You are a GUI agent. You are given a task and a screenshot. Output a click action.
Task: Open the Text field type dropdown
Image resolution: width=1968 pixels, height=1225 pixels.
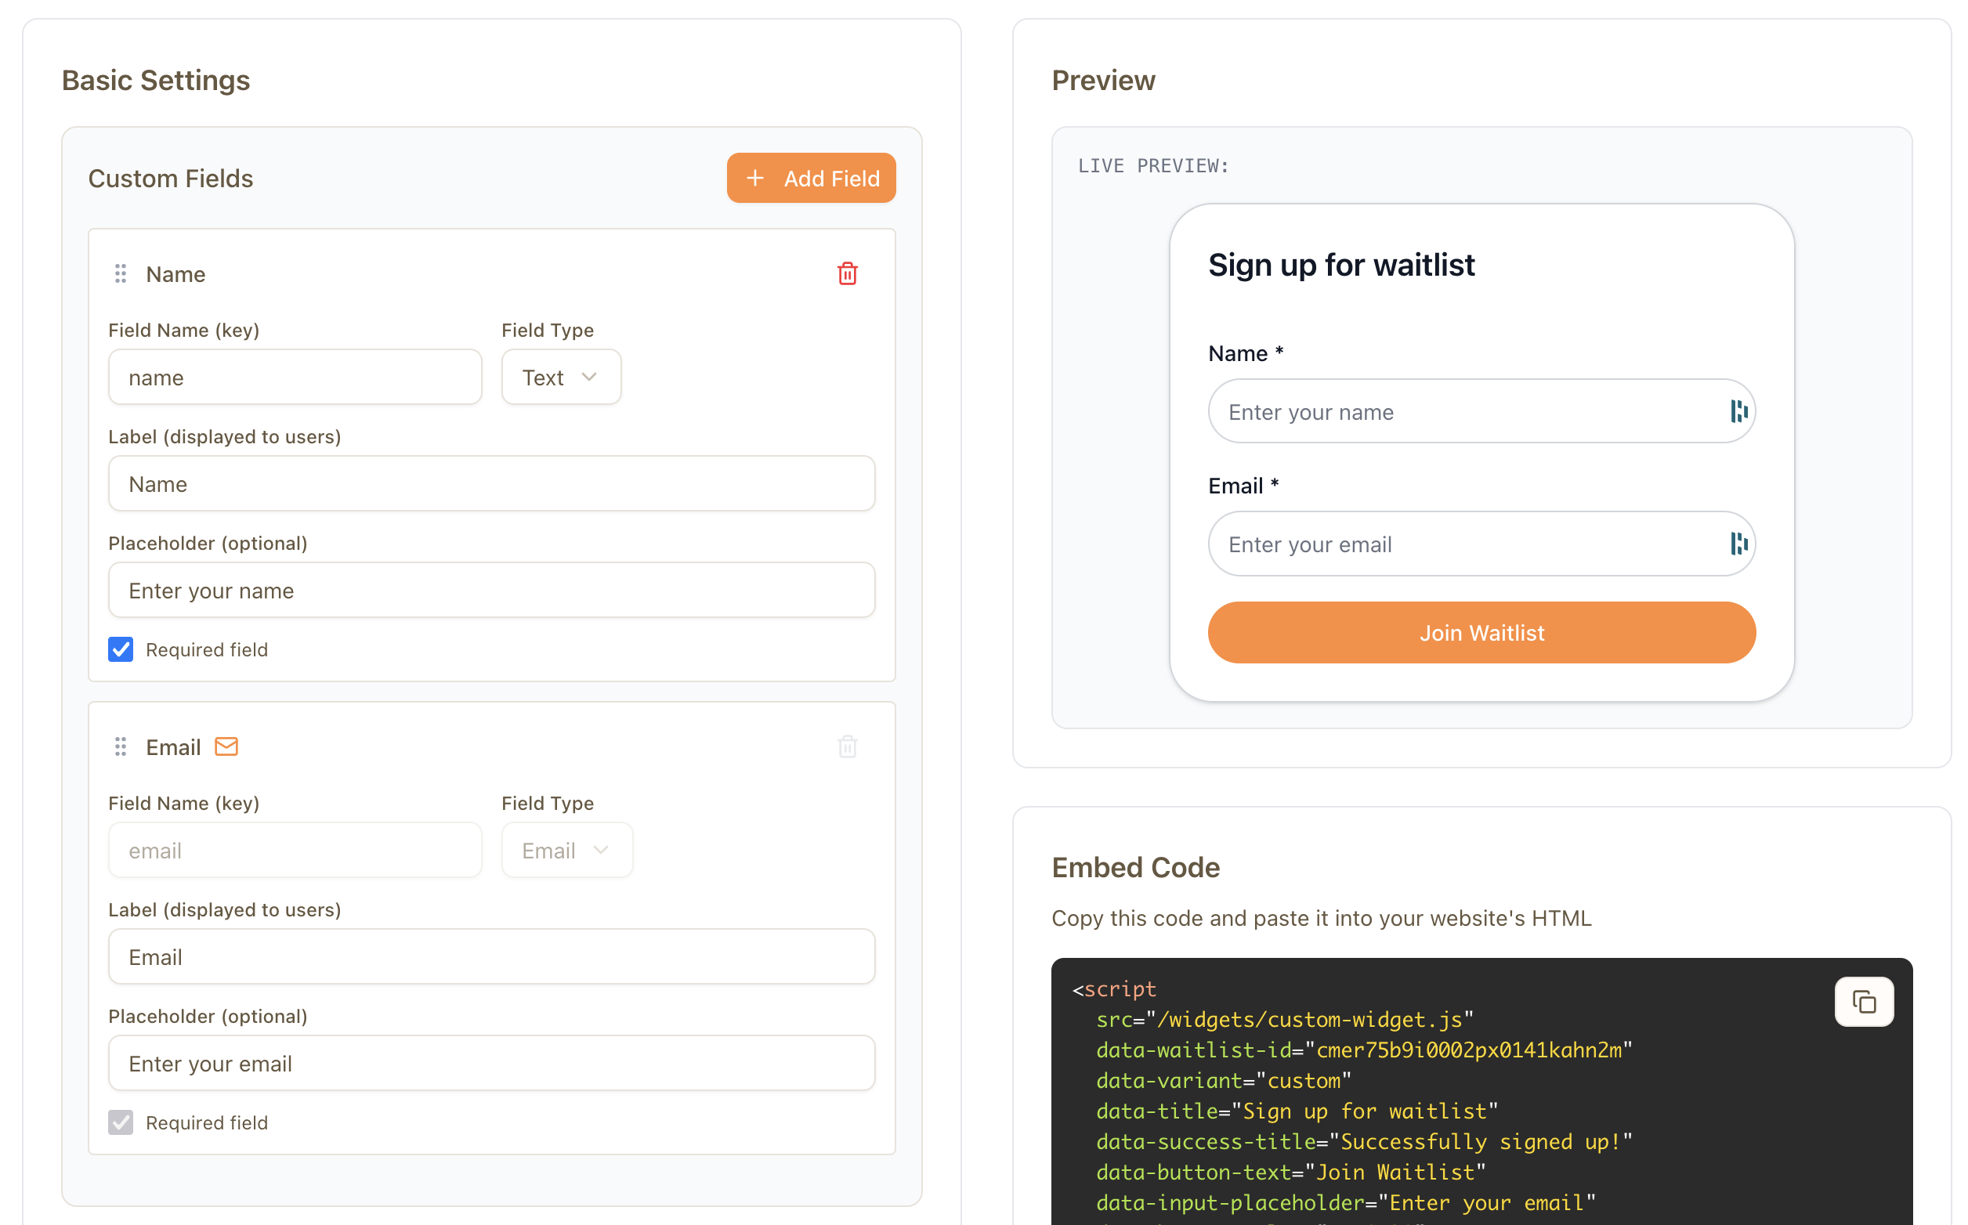pos(561,377)
